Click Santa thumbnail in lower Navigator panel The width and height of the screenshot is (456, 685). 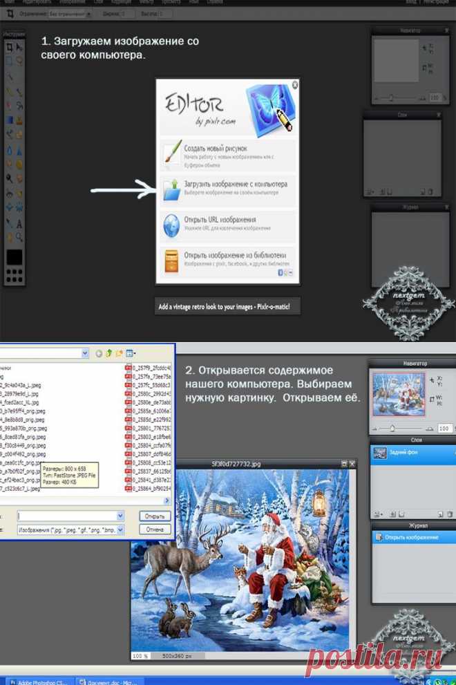(399, 394)
